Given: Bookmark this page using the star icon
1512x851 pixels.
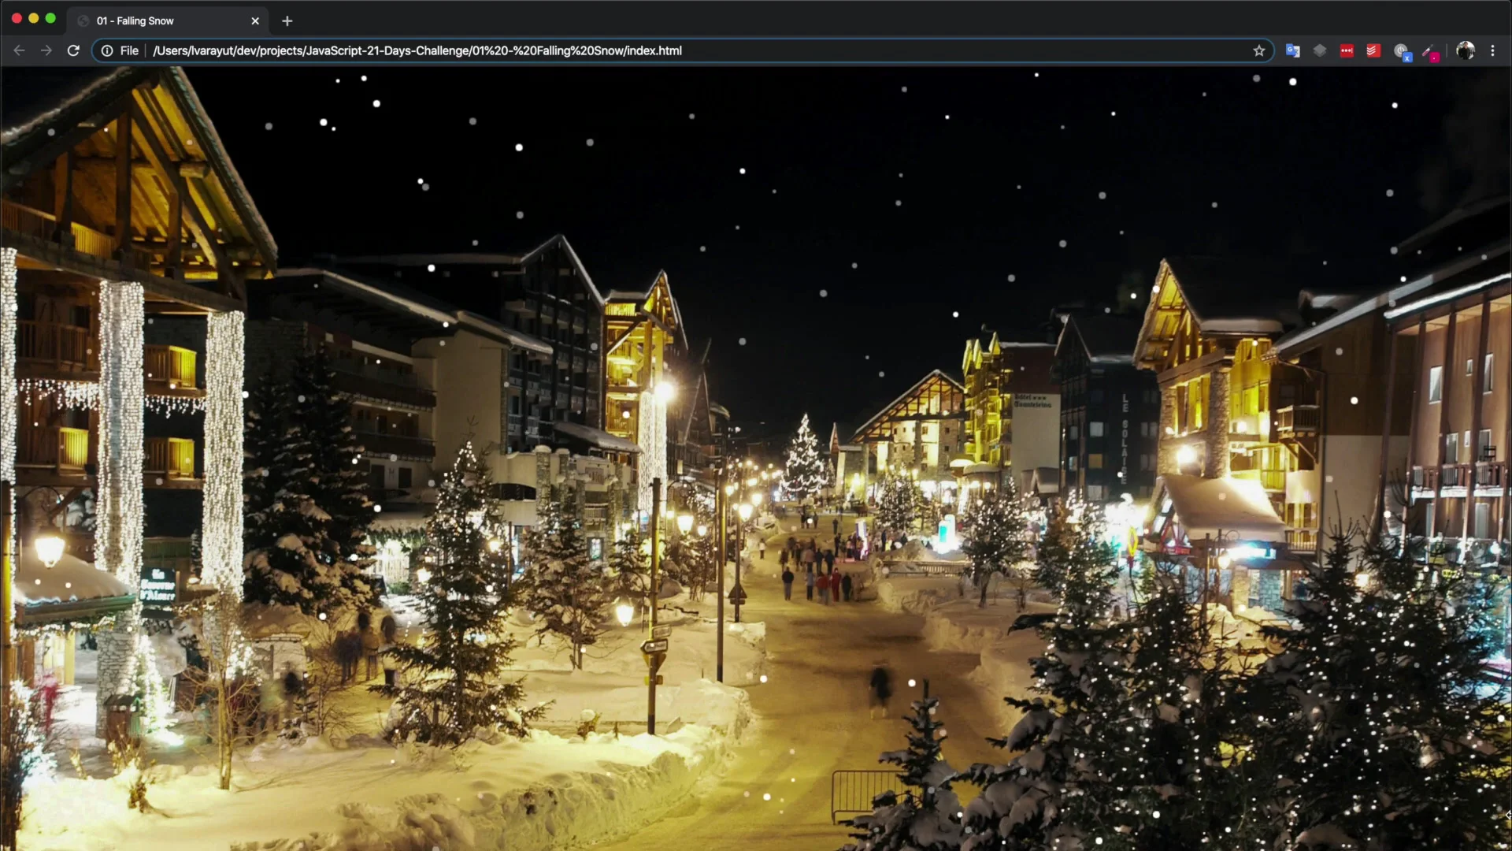Looking at the screenshot, I should pyautogui.click(x=1258, y=50).
